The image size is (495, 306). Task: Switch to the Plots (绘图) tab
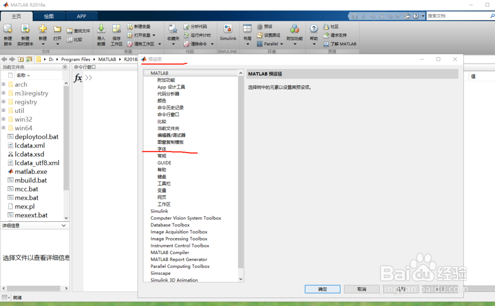point(49,16)
